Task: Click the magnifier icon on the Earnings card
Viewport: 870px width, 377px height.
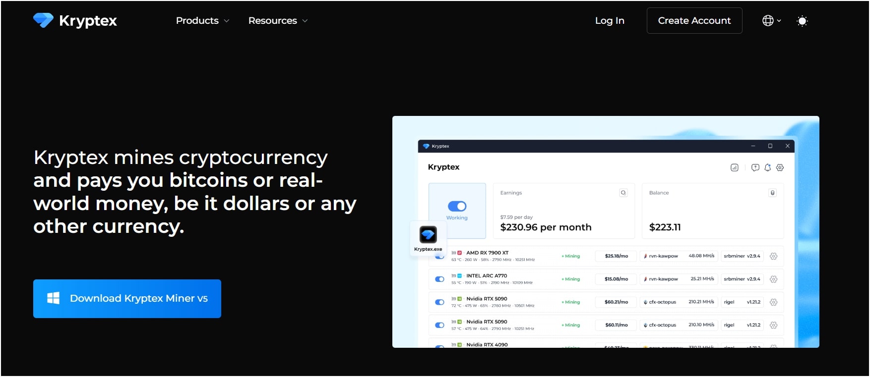Action: click(x=623, y=193)
